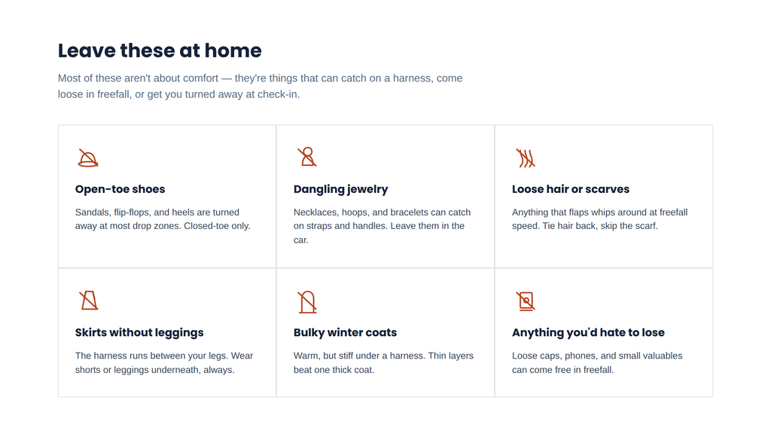Click the sandals and flip-flops description text
771x434 pixels.
[x=163, y=219]
